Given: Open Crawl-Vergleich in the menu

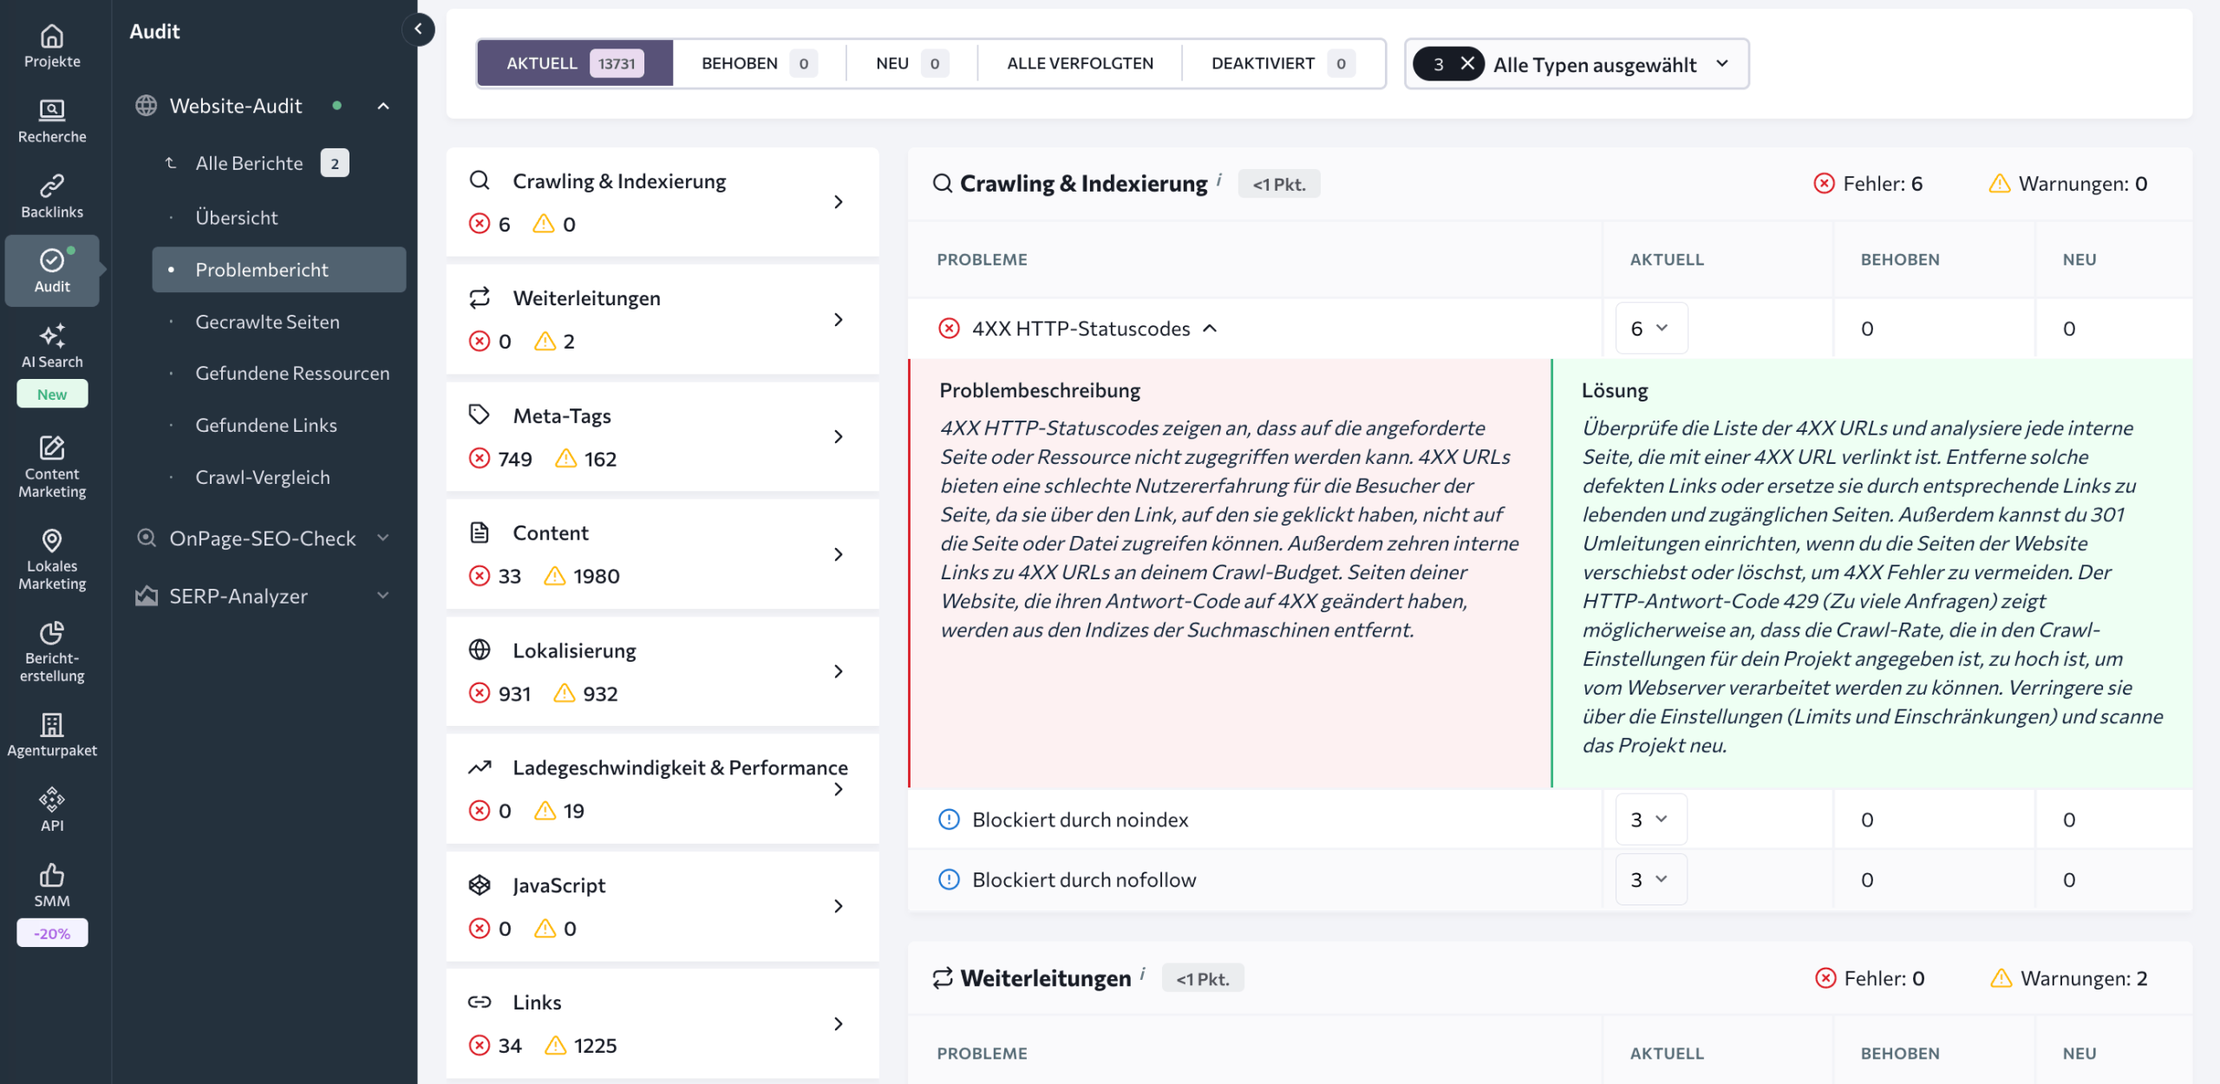Looking at the screenshot, I should pos(263,477).
